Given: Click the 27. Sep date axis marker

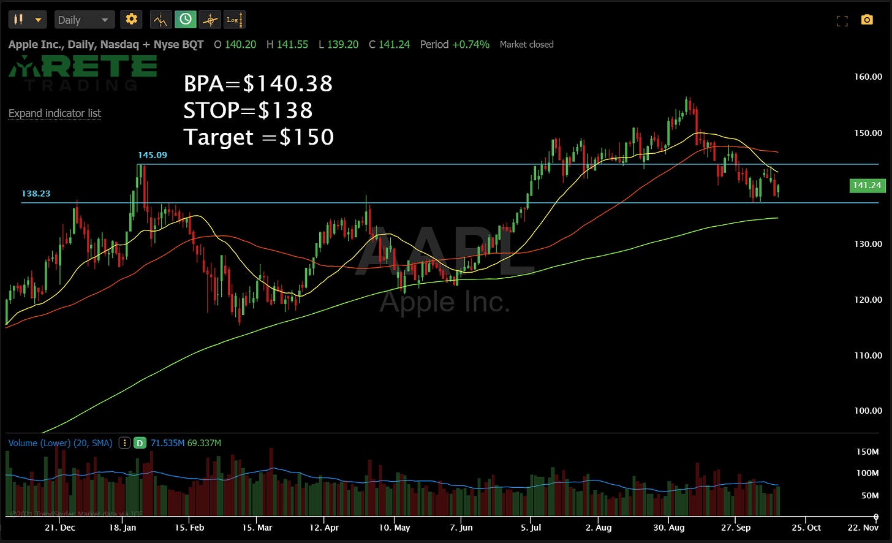Looking at the screenshot, I should [736, 528].
